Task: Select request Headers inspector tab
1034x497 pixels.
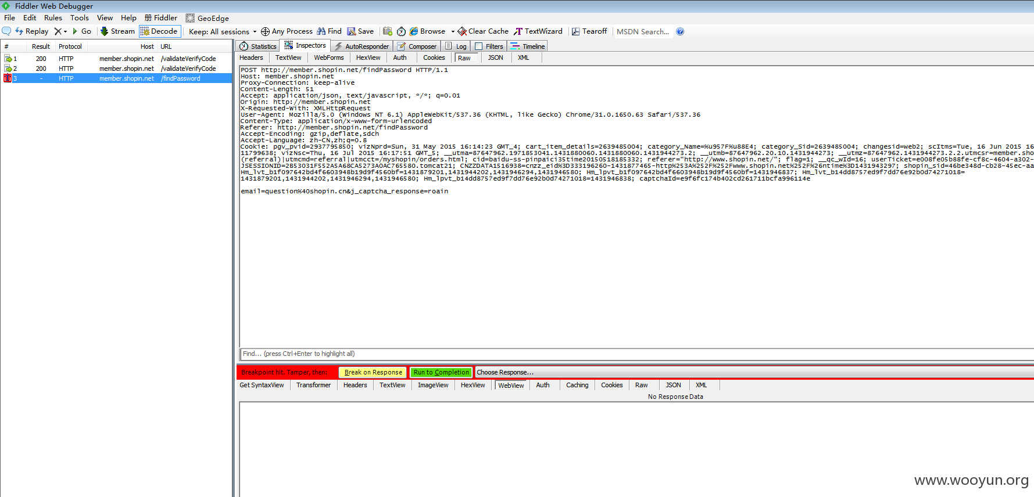Action: (251, 57)
